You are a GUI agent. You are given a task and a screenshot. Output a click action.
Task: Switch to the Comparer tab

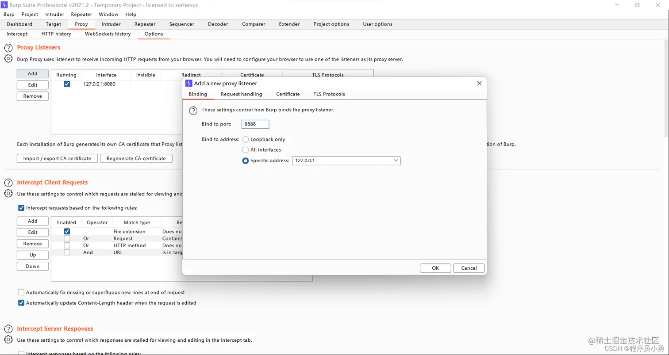point(254,24)
